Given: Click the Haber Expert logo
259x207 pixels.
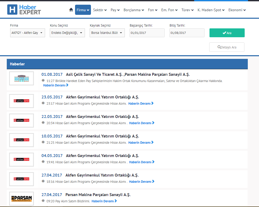Looking at the screenshot, I should [24, 10].
